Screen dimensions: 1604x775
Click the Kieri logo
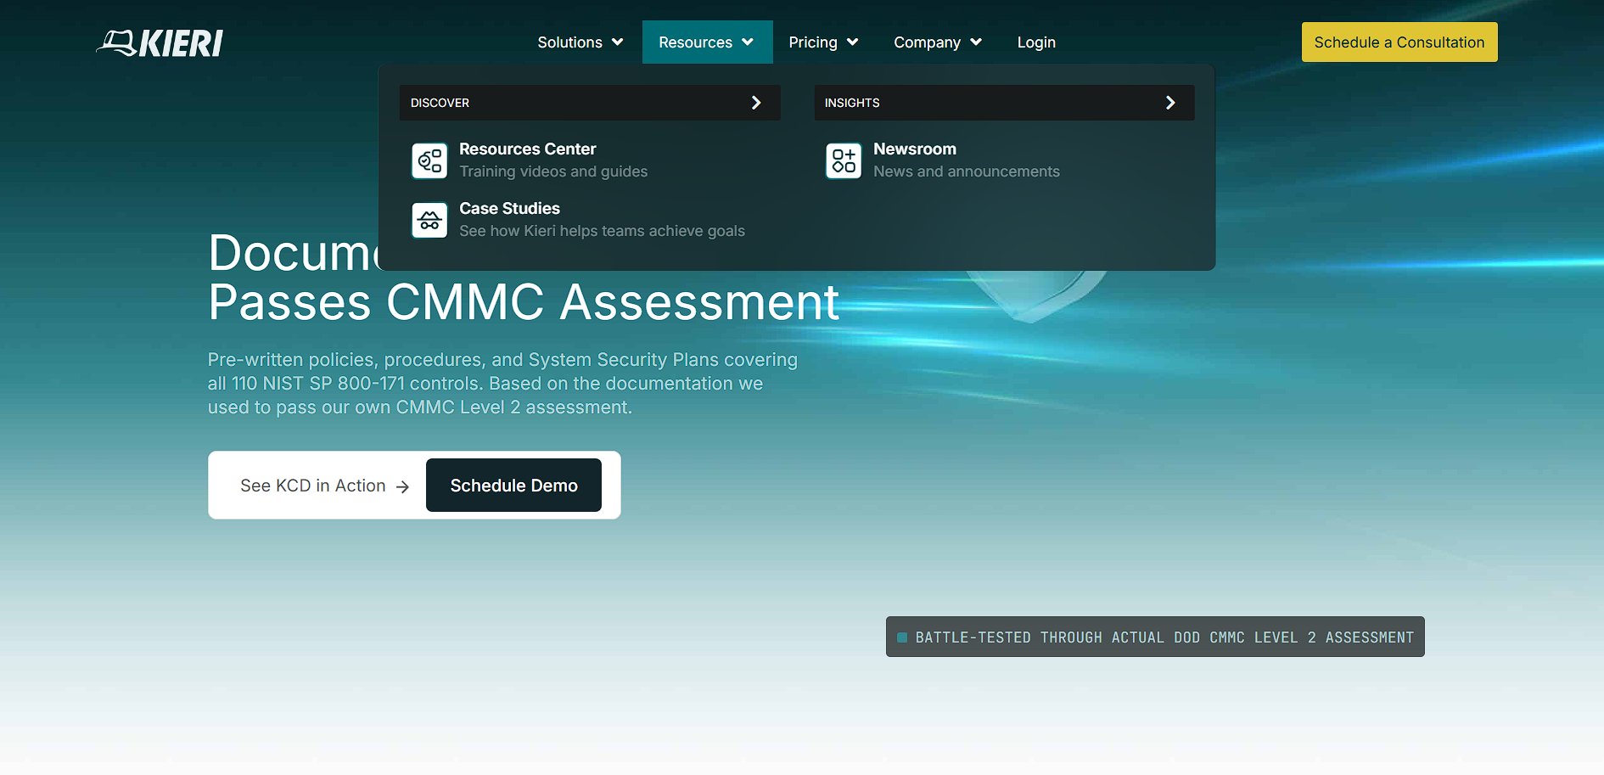tap(160, 42)
